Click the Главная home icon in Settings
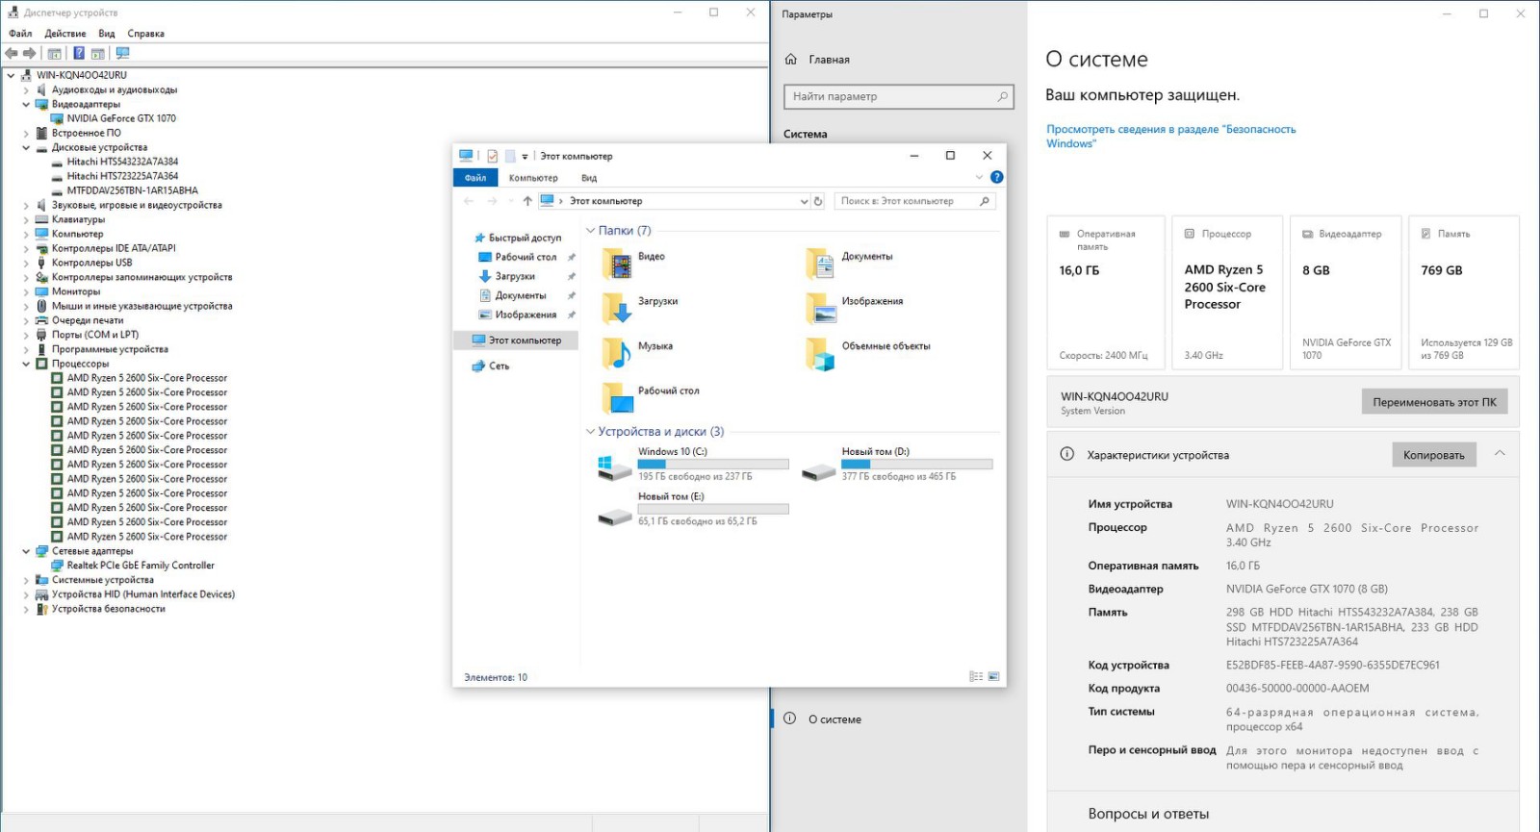The height and width of the screenshot is (832, 1540). click(791, 60)
